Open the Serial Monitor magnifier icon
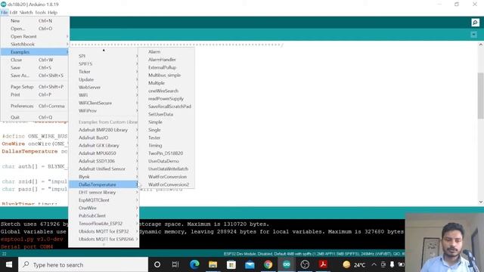 tap(475, 23)
